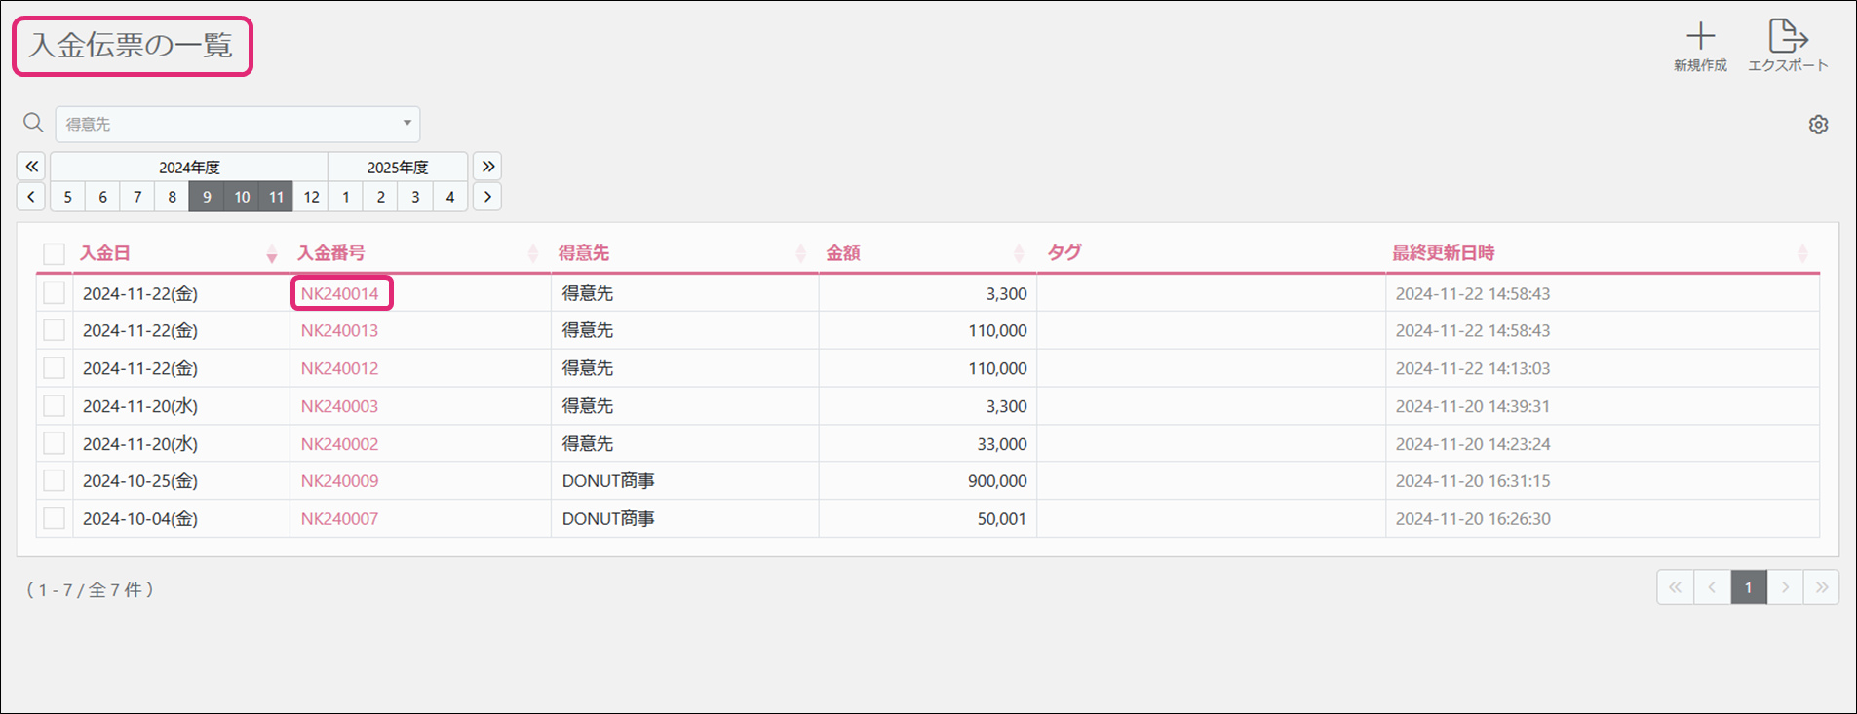Image resolution: width=1857 pixels, height=714 pixels.
Task: Open the 得意先 filter dropdown
Action: [238, 124]
